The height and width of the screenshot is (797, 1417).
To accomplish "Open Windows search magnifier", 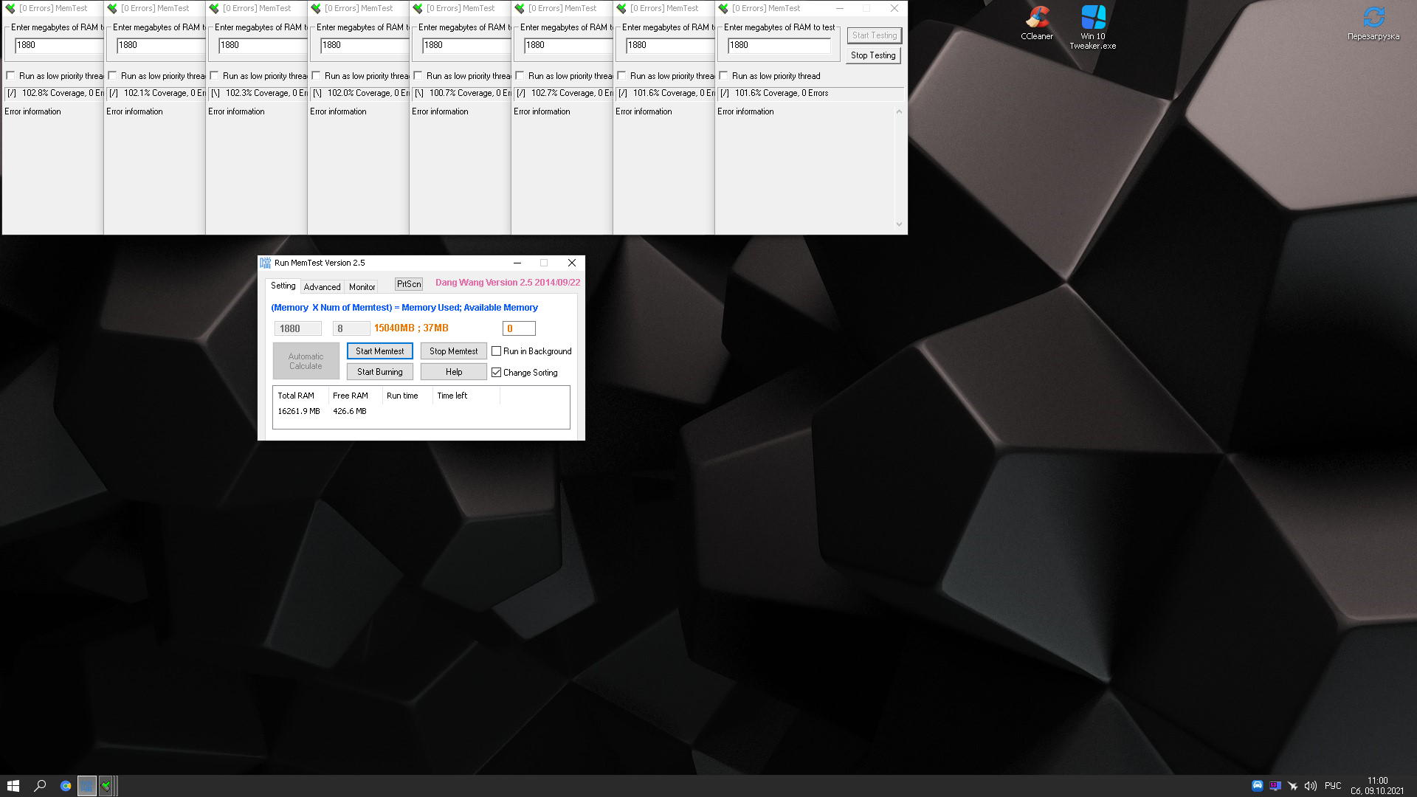I will click(41, 786).
